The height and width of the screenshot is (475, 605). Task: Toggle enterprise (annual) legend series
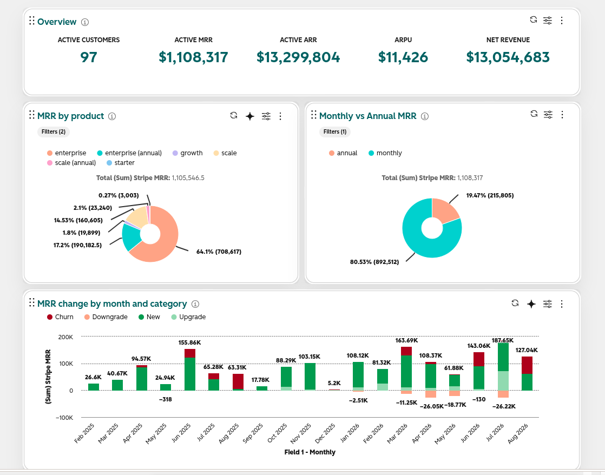tap(130, 153)
